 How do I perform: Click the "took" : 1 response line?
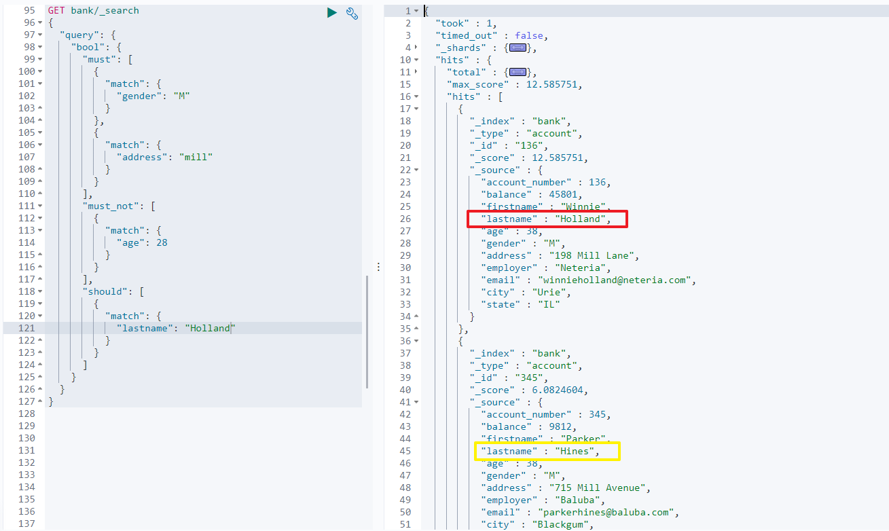point(466,24)
